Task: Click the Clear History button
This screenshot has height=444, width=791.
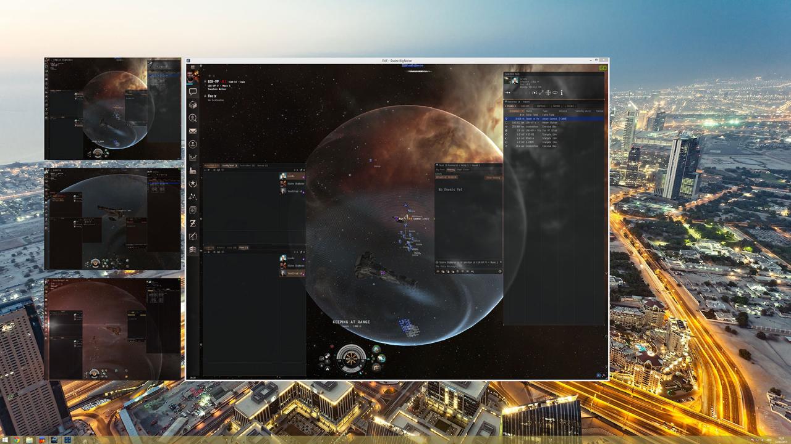Action: 493,178
